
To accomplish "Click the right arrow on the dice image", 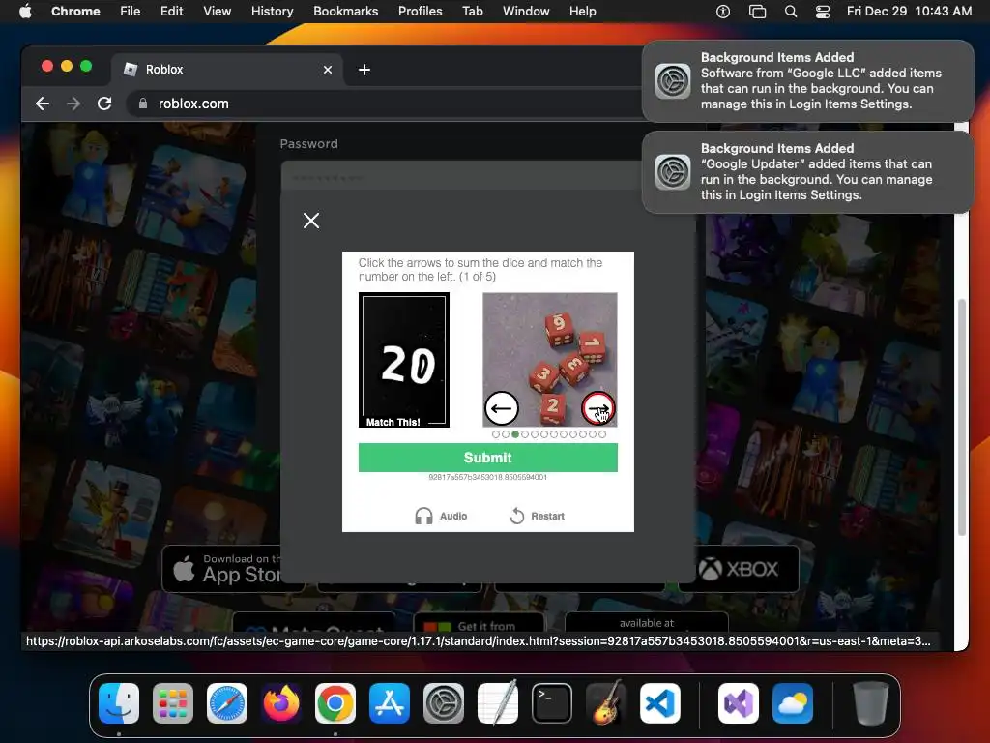I will (597, 408).
